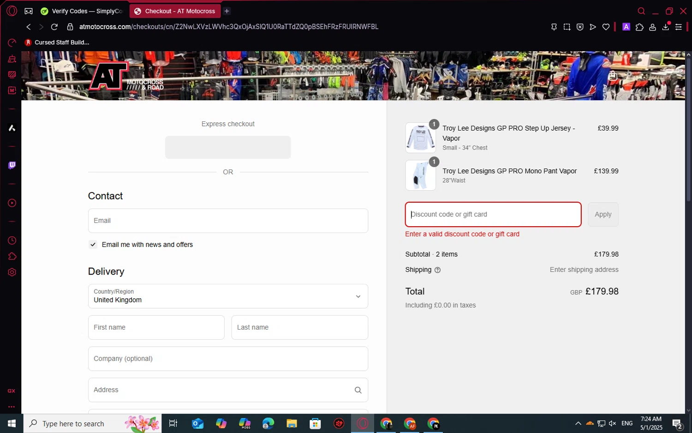Bookmark page with the heart icon
This screenshot has height=433, width=692.
coord(606,27)
